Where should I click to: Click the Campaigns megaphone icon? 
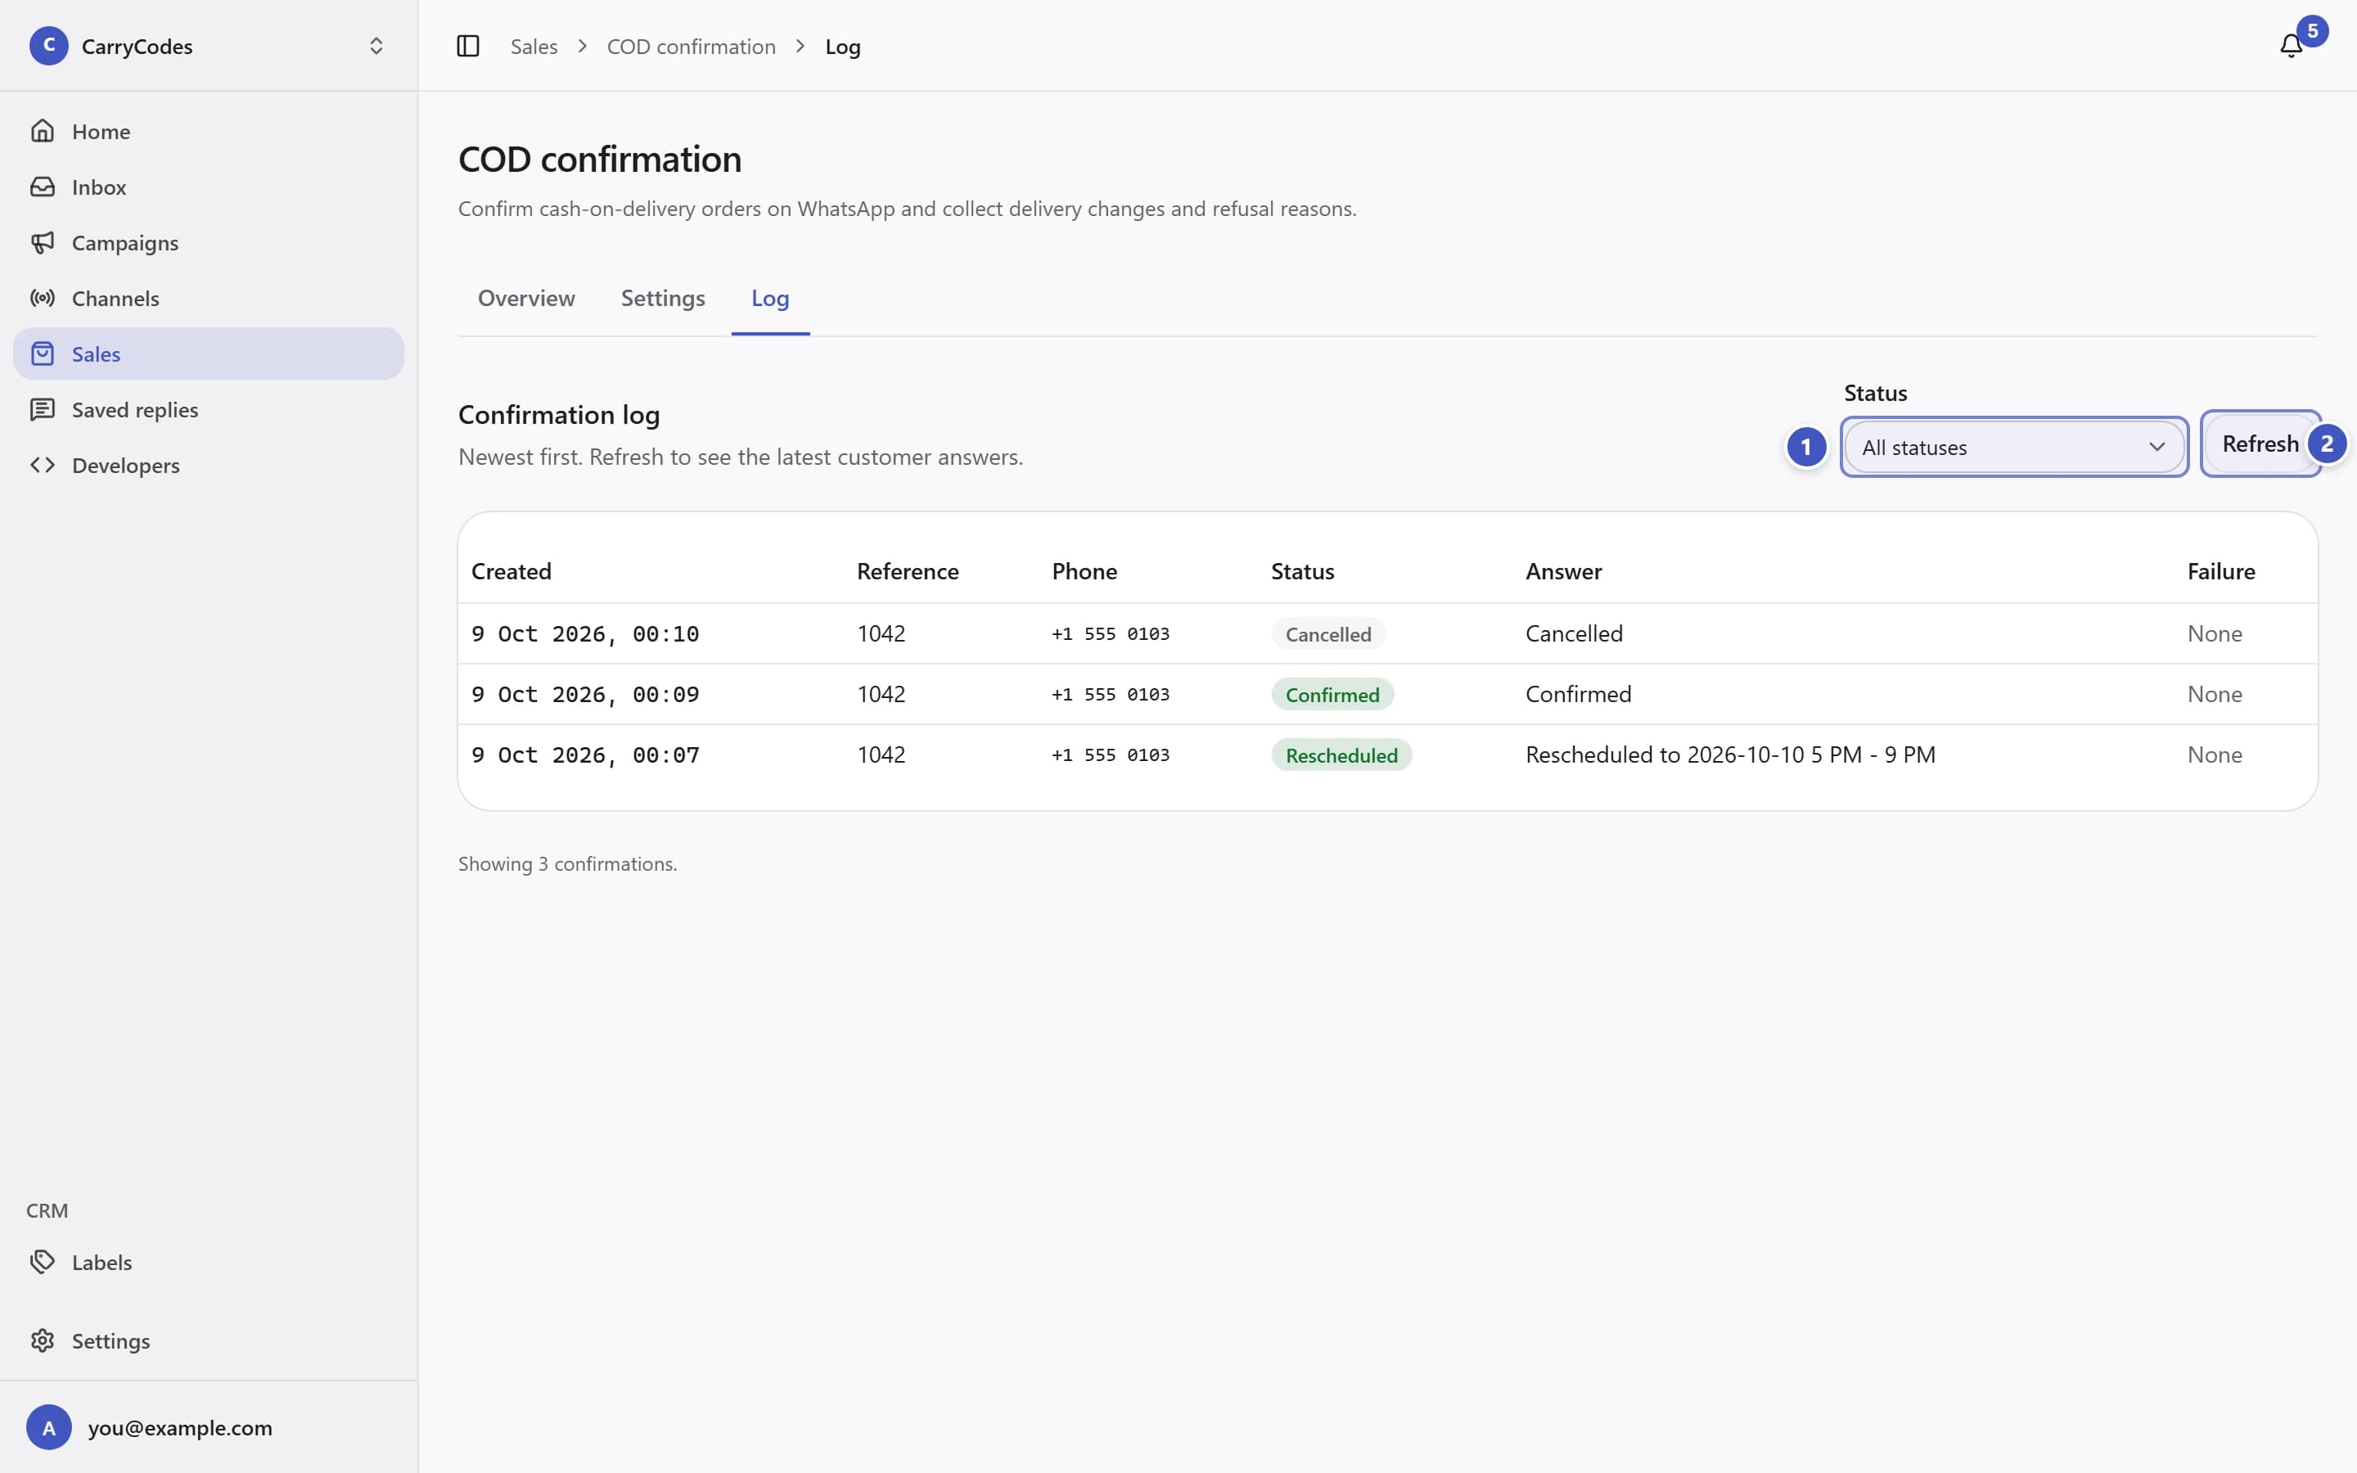click(42, 242)
